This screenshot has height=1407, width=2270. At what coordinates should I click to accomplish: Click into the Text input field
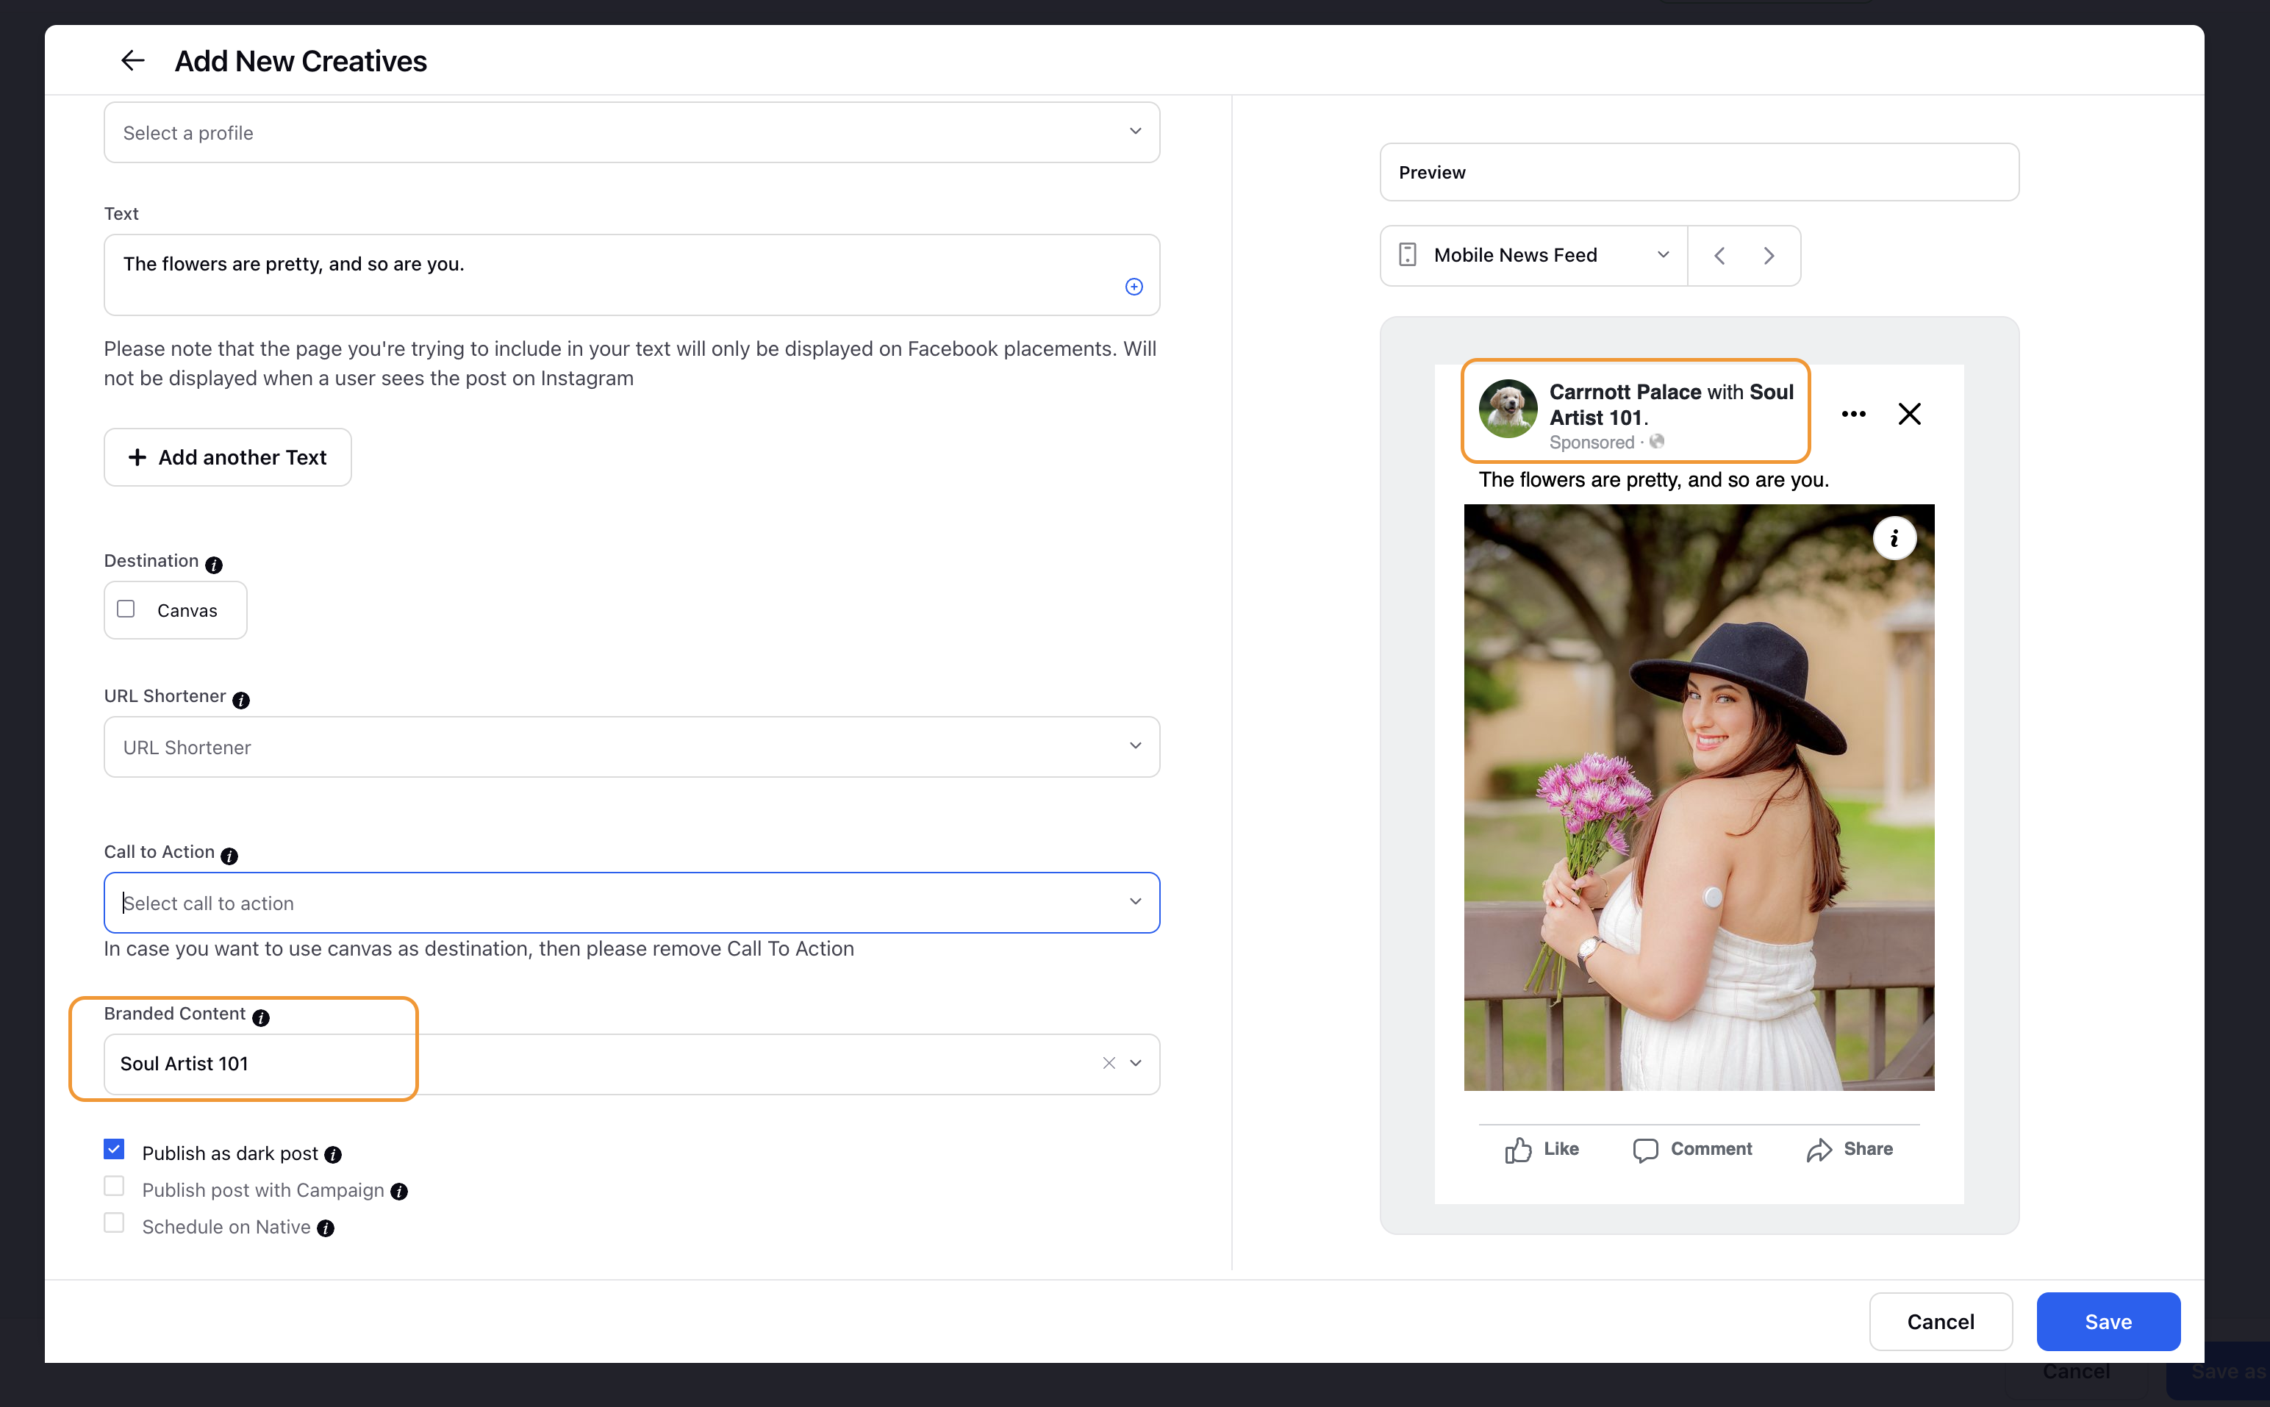(631, 274)
